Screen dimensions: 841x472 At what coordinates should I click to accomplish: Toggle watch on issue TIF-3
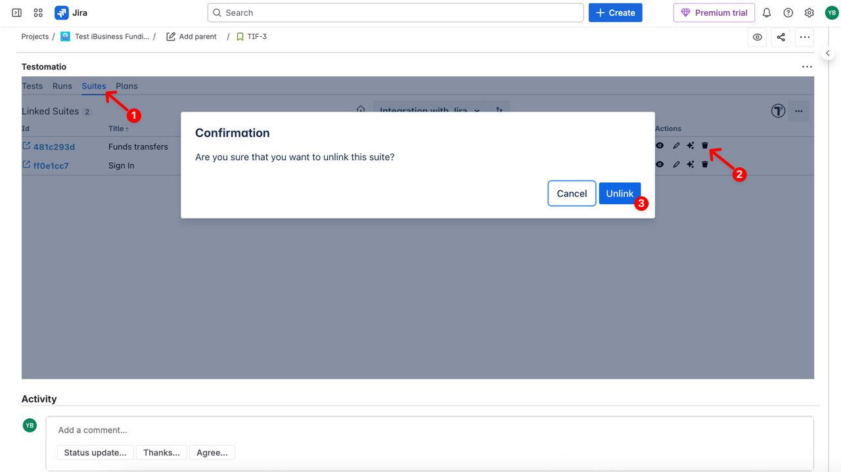(757, 37)
